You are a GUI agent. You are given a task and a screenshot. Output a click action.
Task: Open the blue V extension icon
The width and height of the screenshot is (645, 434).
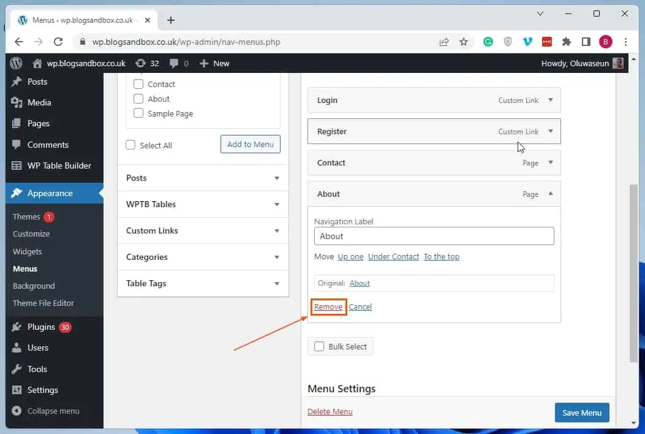[527, 42]
